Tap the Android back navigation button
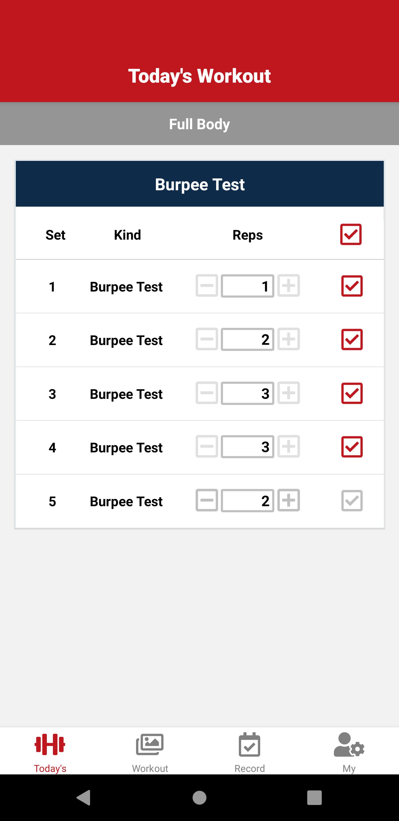 [84, 797]
